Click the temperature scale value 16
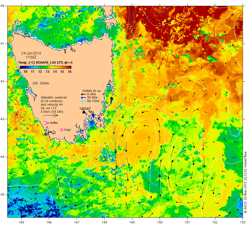 [x=70, y=71]
